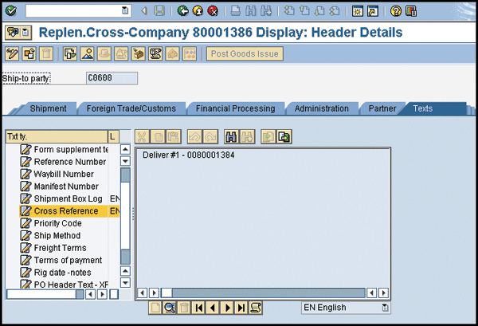Click the Document Flow icon
The image size is (478, 326).
tap(70, 53)
